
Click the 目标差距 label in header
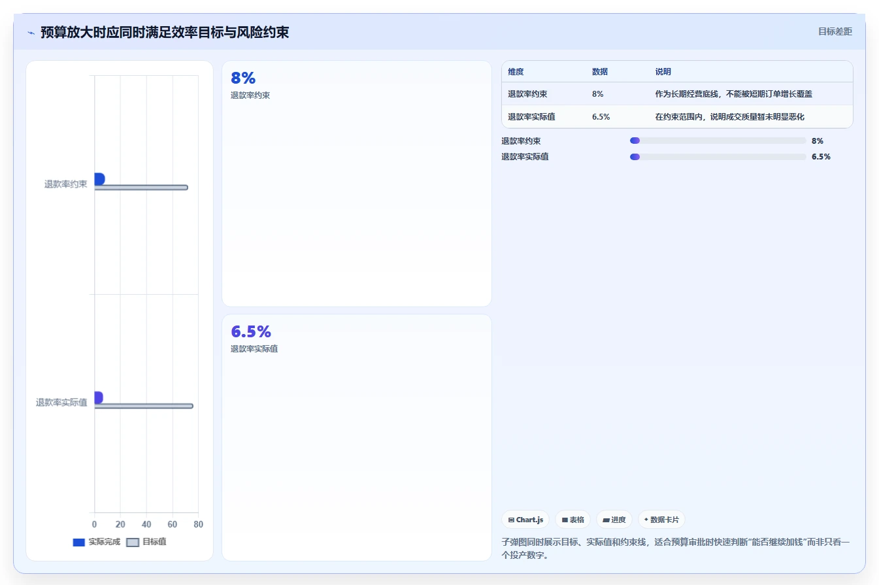click(835, 31)
